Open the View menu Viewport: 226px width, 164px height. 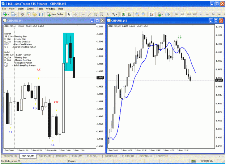12,9
